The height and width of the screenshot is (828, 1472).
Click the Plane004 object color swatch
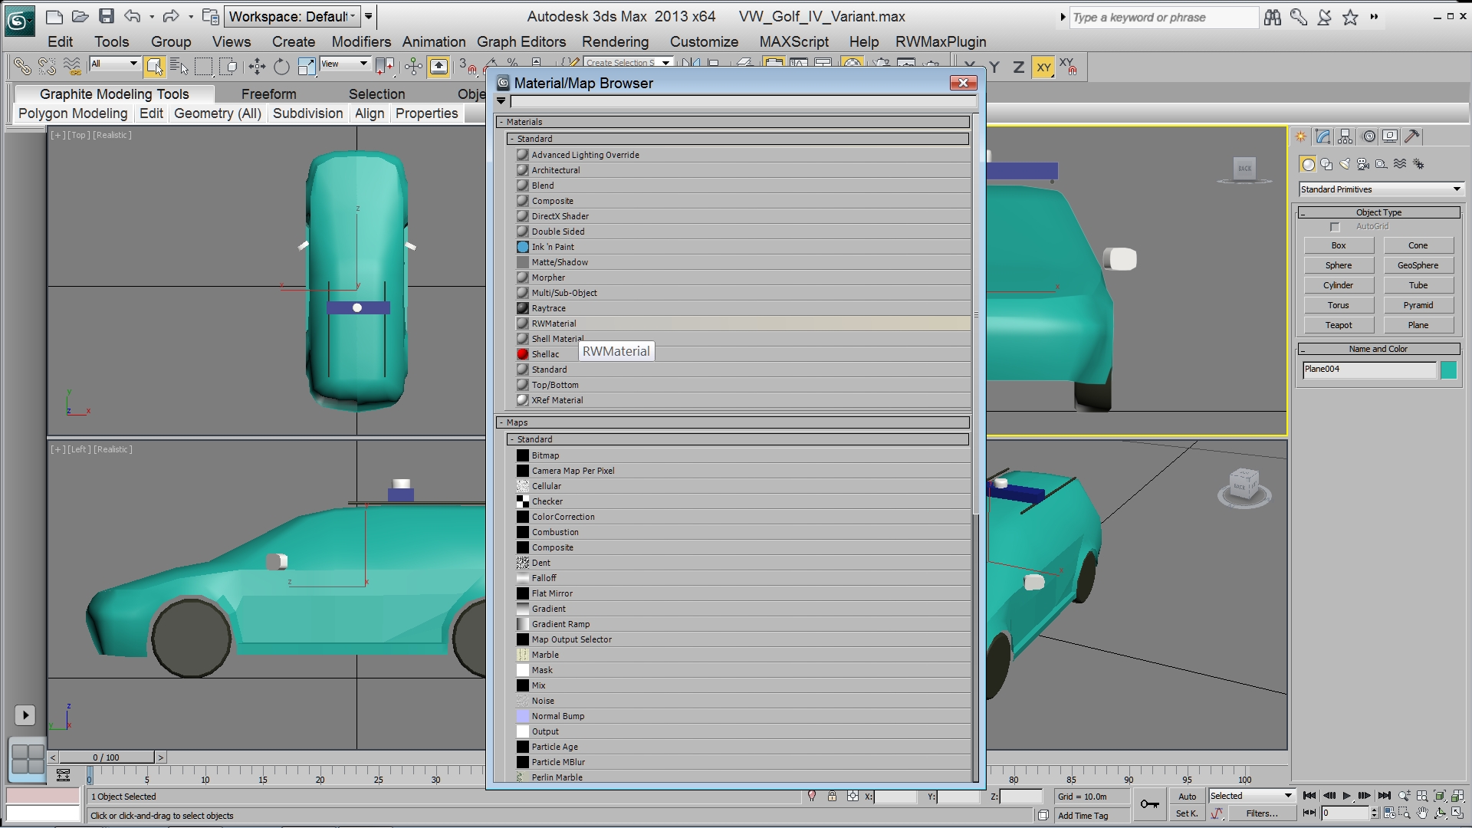[1448, 370]
